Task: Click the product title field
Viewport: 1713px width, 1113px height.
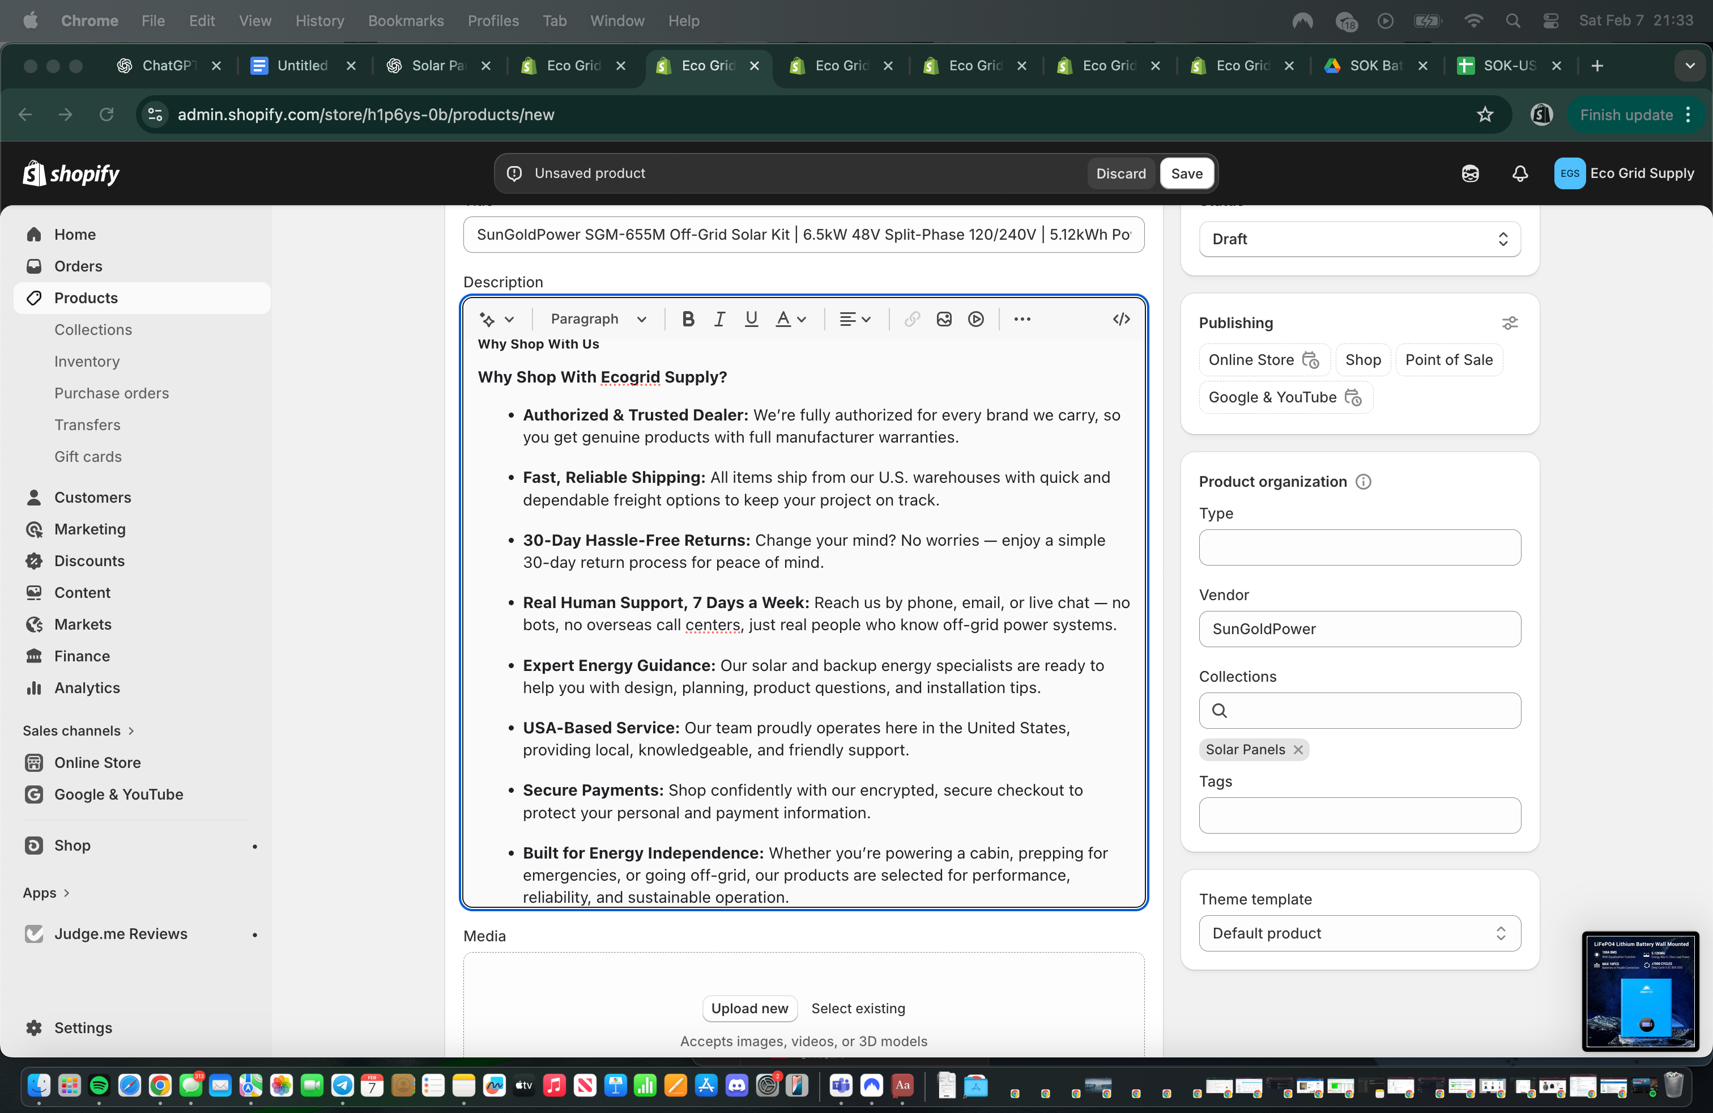Action: (803, 235)
